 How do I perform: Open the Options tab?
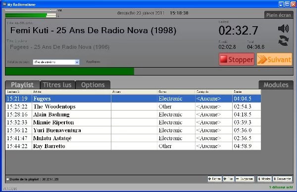click(93, 85)
